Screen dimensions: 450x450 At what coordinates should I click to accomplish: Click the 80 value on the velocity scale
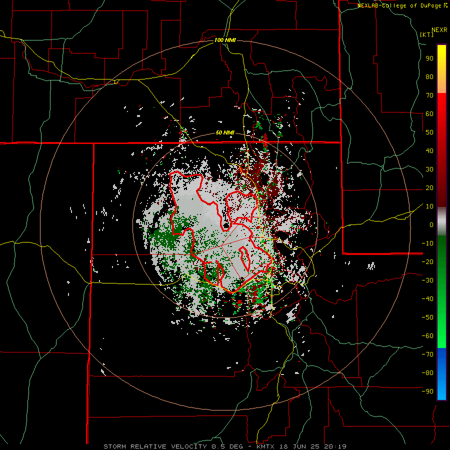pos(429,76)
